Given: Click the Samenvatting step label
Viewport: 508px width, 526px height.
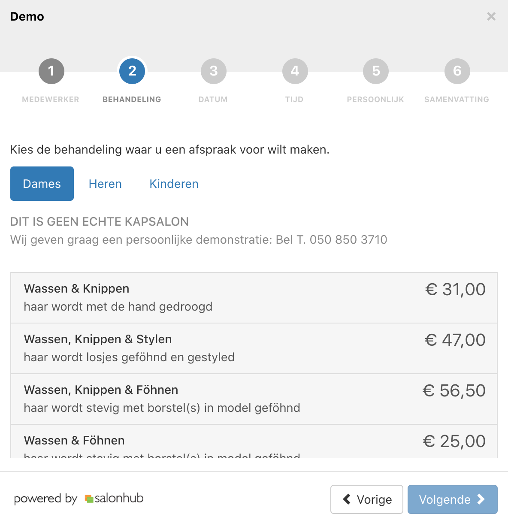Looking at the screenshot, I should tap(457, 100).
